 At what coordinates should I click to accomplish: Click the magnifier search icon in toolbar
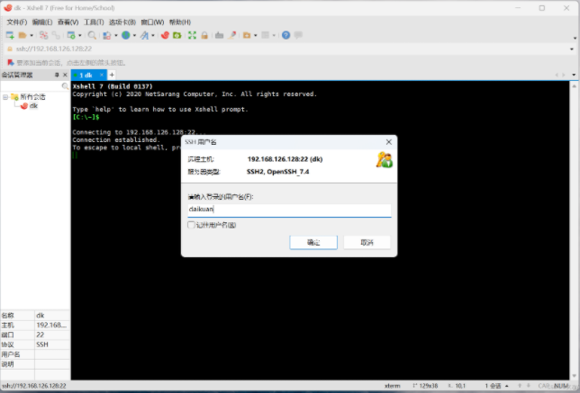[x=92, y=35]
